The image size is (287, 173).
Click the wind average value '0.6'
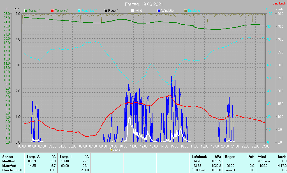coord(284,170)
